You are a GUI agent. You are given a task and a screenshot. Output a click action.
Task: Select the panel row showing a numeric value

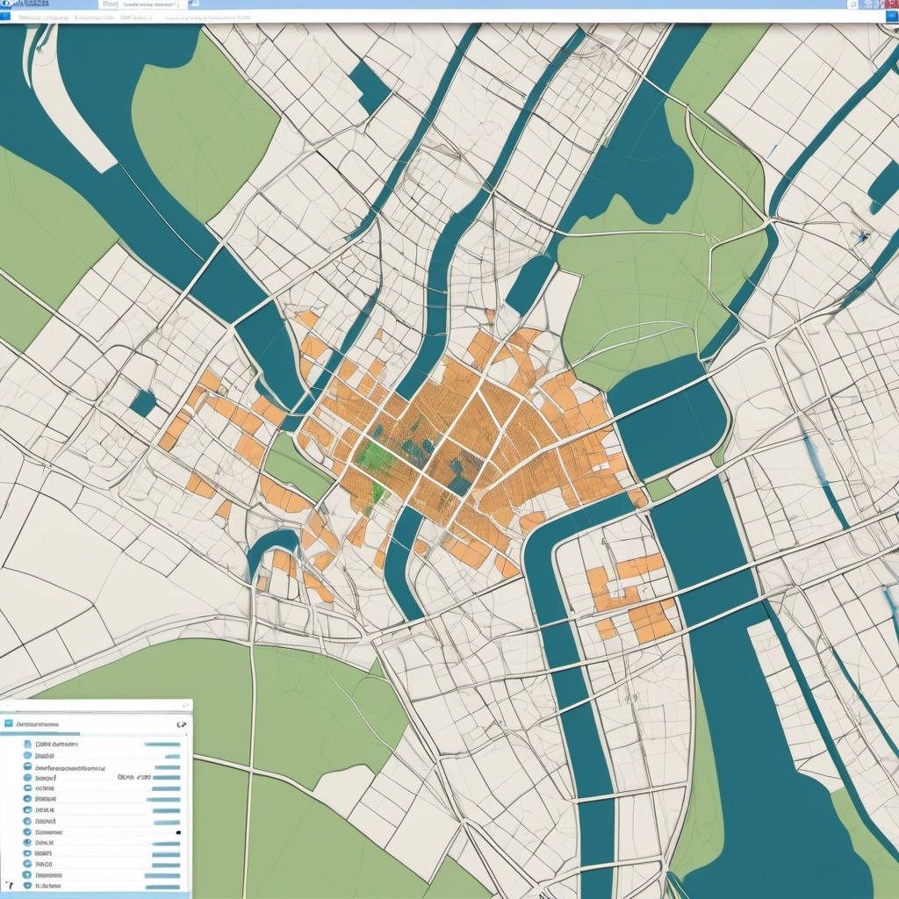[x=102, y=778]
